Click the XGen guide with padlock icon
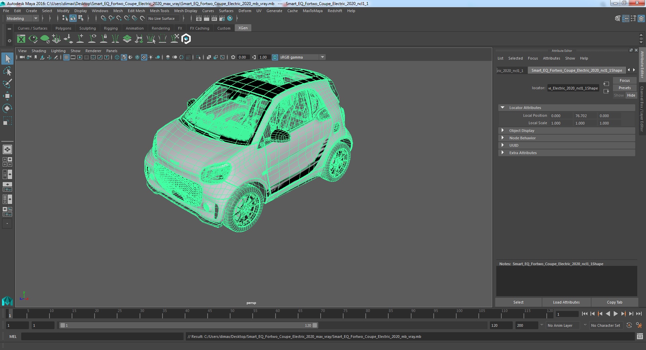Viewport: 646px width, 350px height. (104, 39)
